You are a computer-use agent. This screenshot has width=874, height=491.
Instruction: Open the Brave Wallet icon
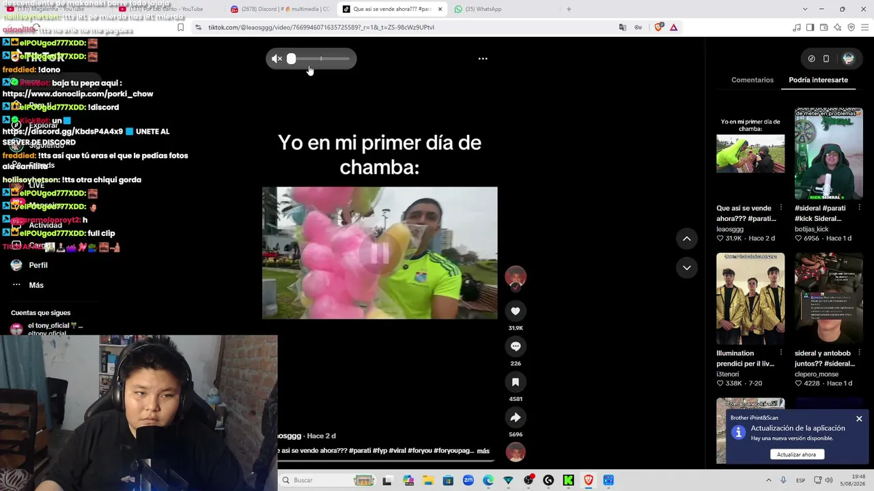pos(823,27)
